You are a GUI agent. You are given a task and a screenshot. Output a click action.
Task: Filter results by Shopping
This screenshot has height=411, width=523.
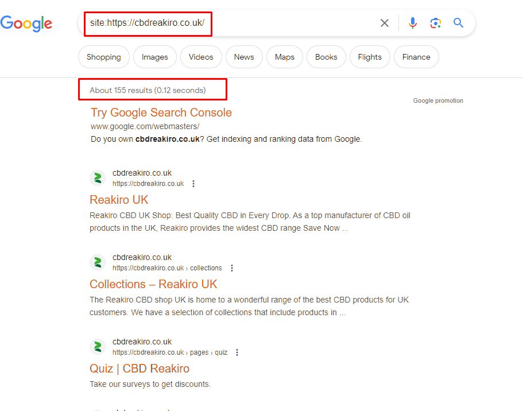tap(104, 57)
